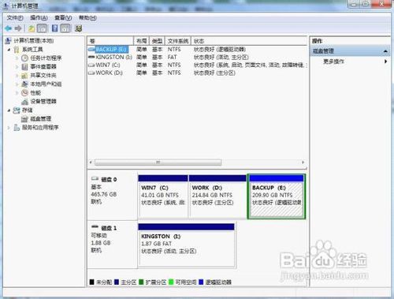Click the volume list scrollbar left arrow

point(91,163)
